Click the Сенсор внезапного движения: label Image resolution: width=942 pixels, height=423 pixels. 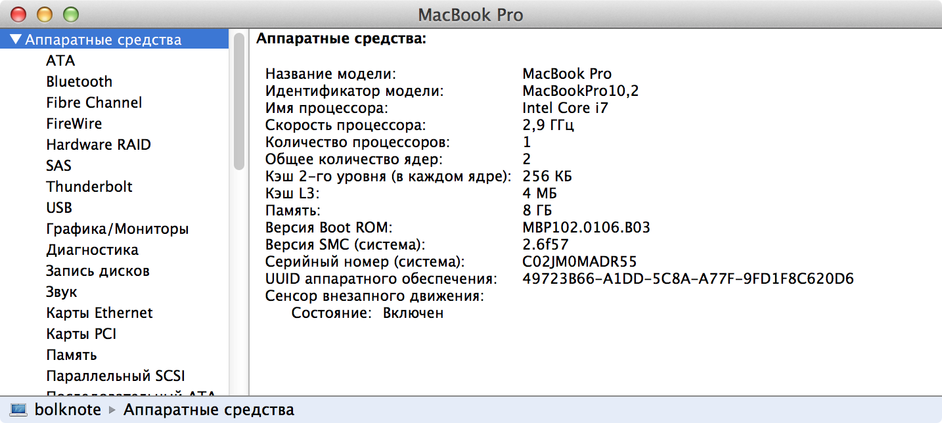374,296
